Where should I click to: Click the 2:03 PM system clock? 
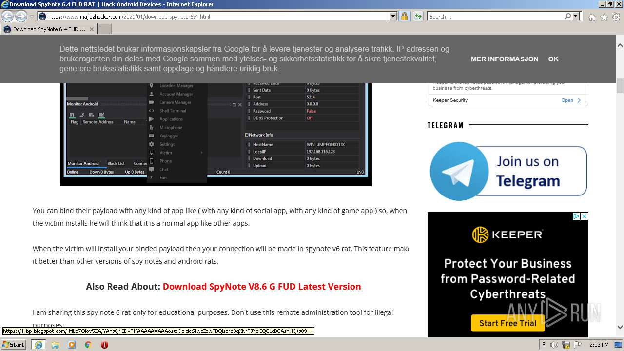[599, 345]
